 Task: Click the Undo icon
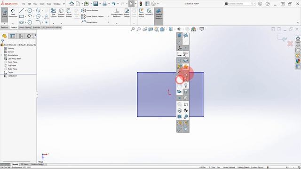[113, 4]
